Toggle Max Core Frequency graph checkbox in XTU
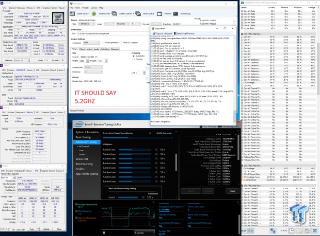Viewport: 320px width, 236px height. [x=76, y=218]
